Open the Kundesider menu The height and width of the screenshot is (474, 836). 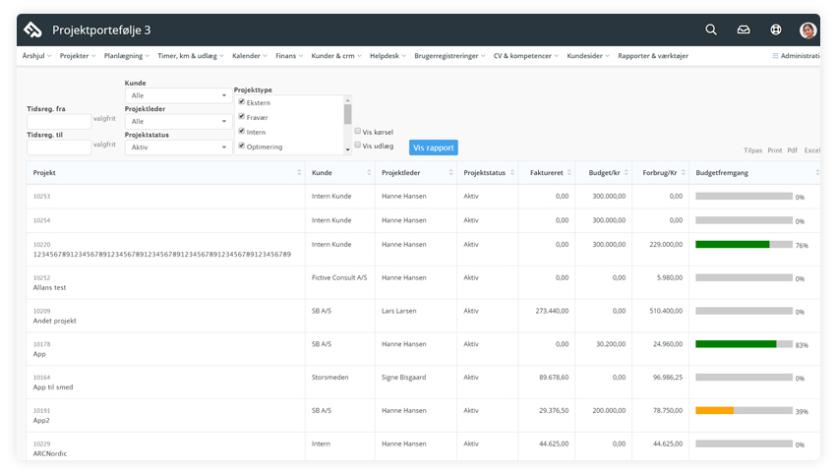pos(587,55)
